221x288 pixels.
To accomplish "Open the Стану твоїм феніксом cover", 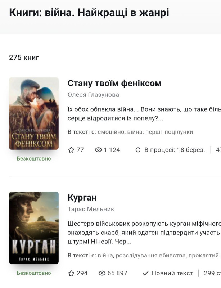I will point(34,113).
